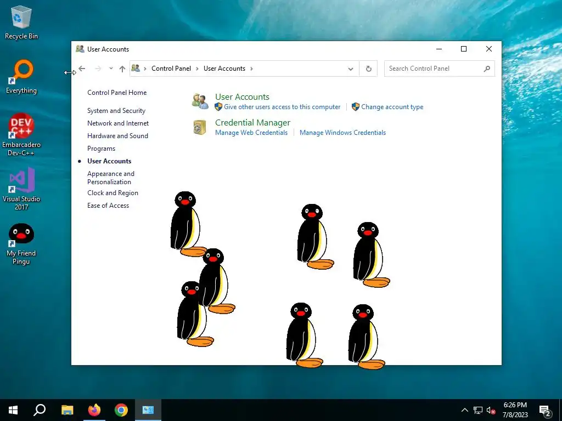Viewport: 562px width, 421px height.
Task: Launch Google Chrome from the taskbar
Action: tap(121, 410)
